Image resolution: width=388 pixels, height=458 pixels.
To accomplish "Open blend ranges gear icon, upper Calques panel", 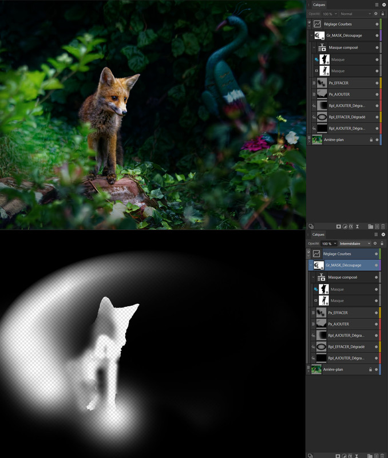I will click(x=376, y=14).
